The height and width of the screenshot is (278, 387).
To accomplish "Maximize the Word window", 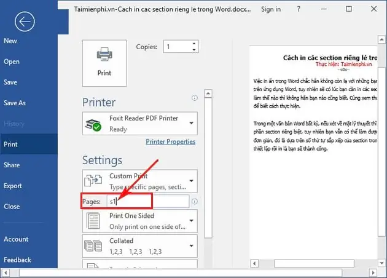I will (349, 9).
